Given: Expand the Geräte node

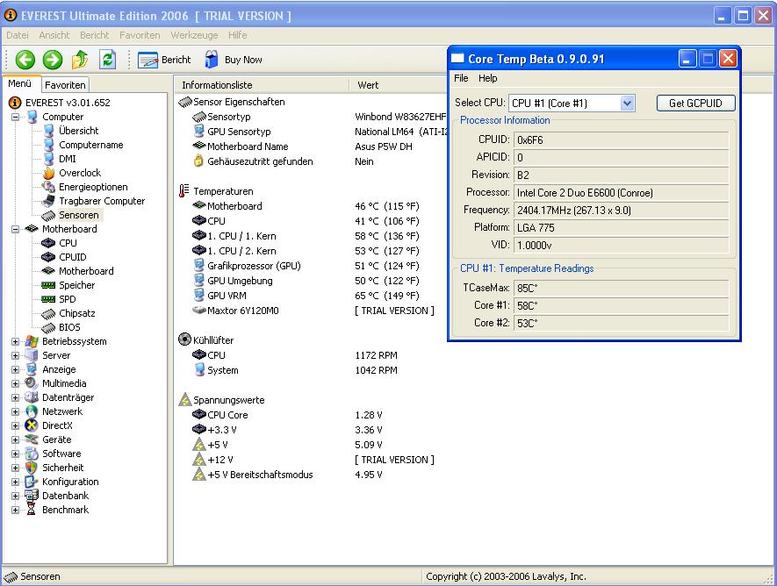Looking at the screenshot, I should [x=15, y=439].
